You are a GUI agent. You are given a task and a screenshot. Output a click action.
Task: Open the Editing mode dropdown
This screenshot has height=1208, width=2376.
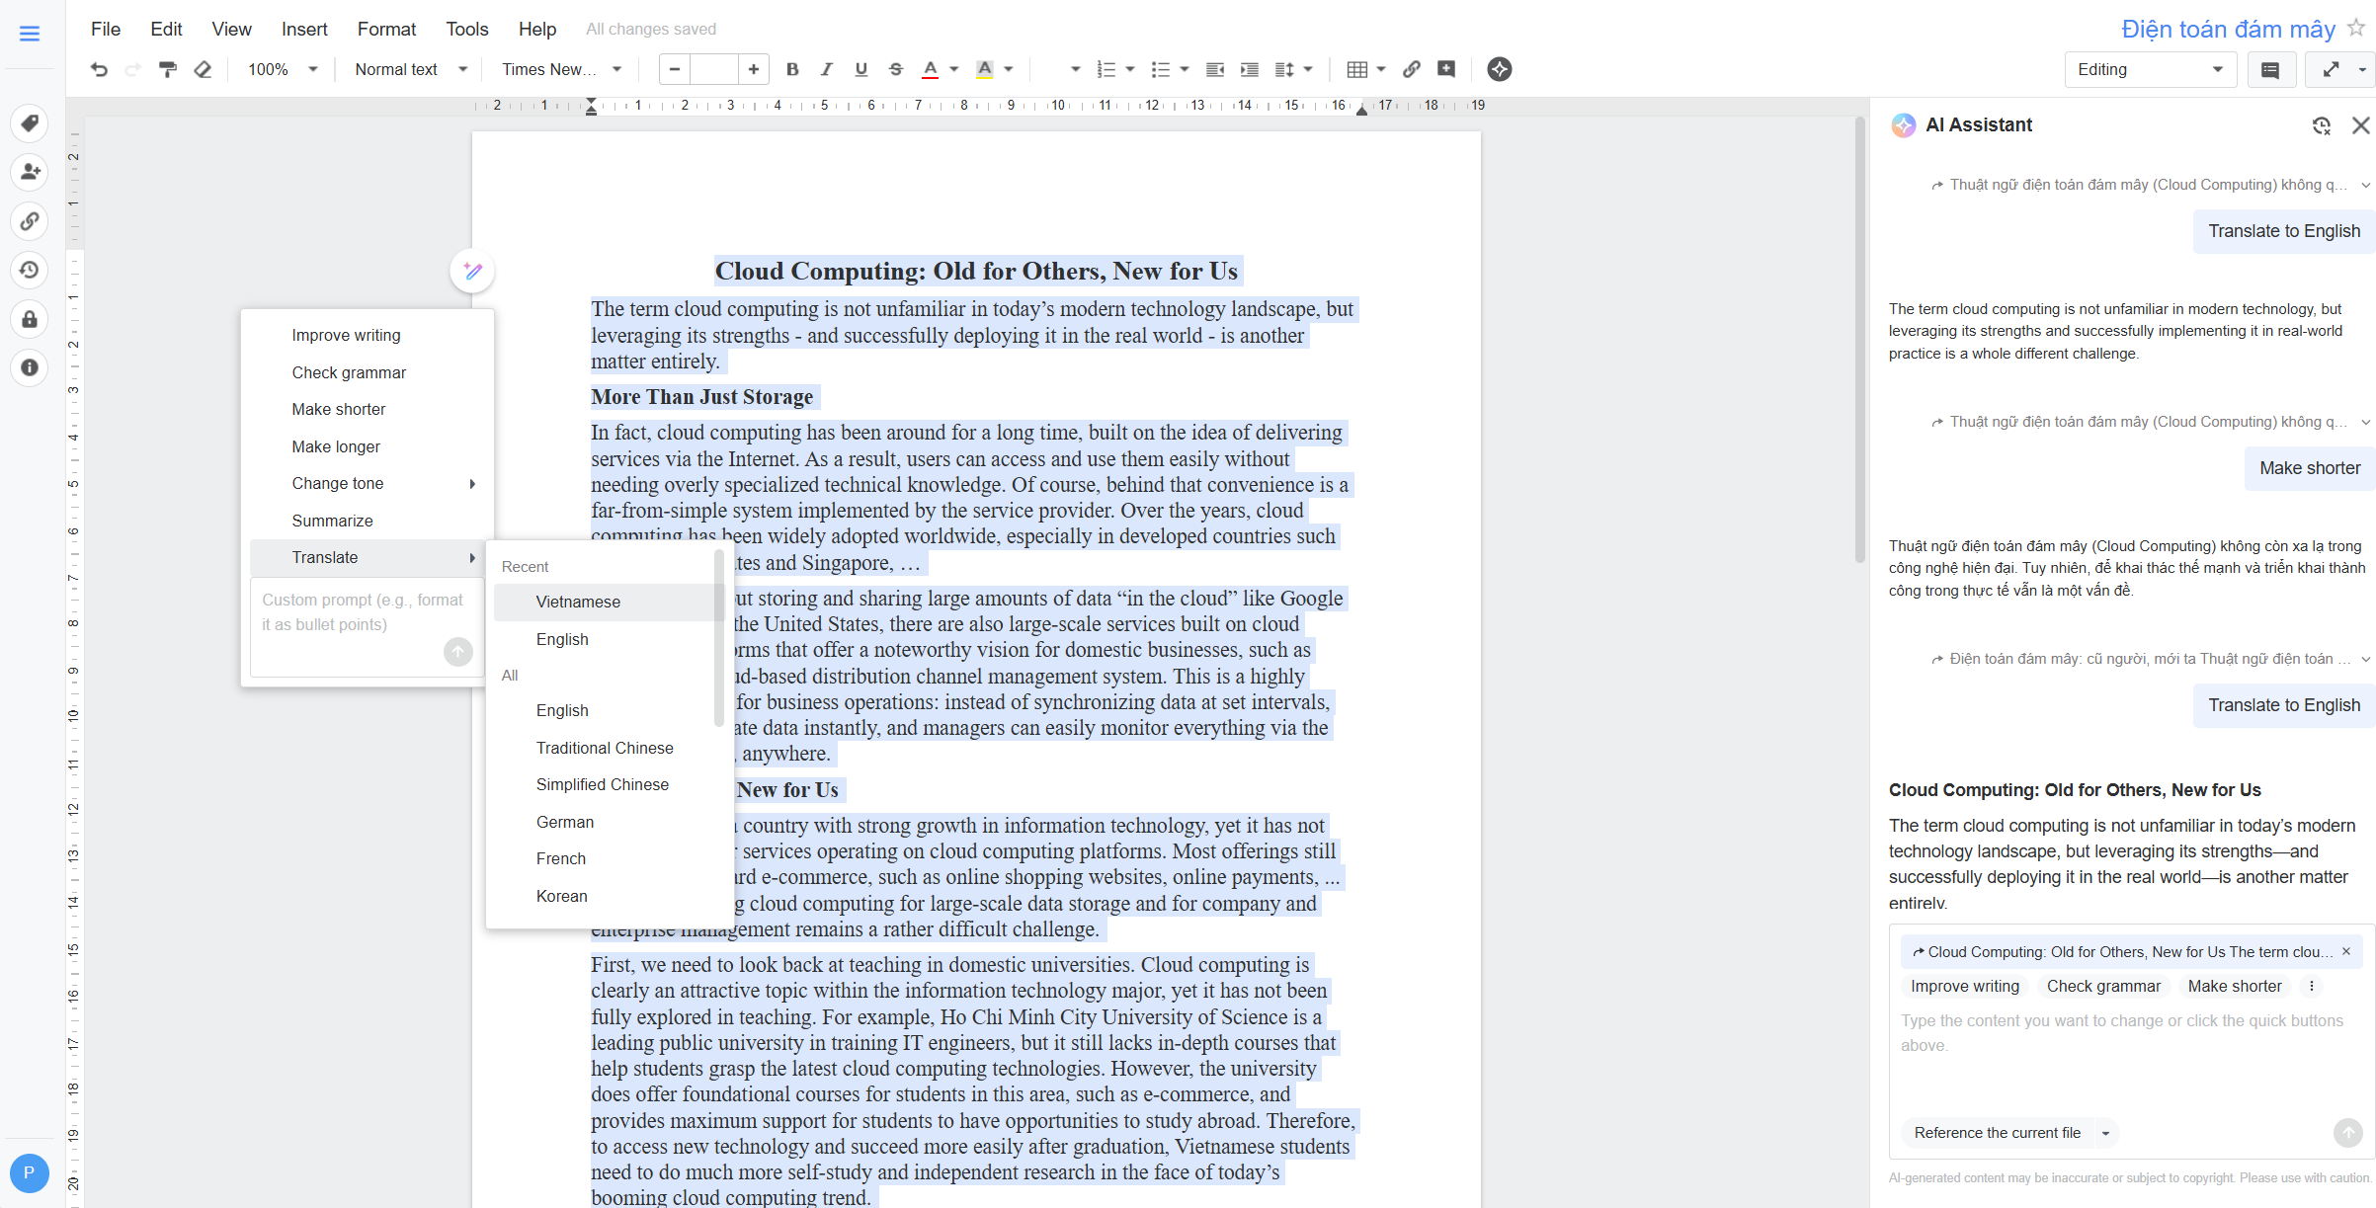click(x=2149, y=69)
